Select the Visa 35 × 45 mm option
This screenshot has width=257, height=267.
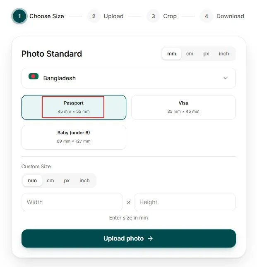tap(183, 107)
